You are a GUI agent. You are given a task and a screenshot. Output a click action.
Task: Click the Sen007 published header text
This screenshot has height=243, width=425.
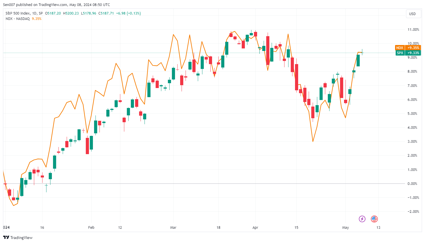coord(56,5)
